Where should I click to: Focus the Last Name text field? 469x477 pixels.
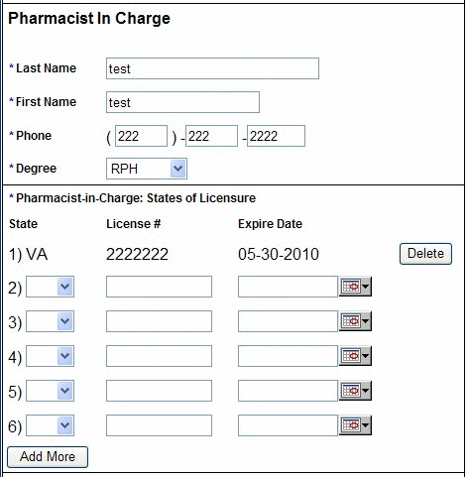click(212, 68)
